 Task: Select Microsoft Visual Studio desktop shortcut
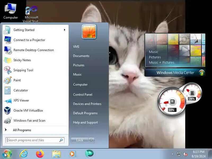point(32,14)
